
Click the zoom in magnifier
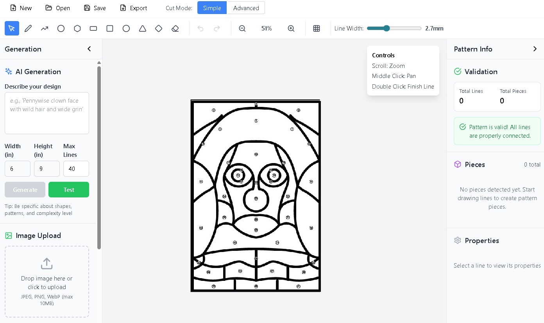tap(291, 28)
